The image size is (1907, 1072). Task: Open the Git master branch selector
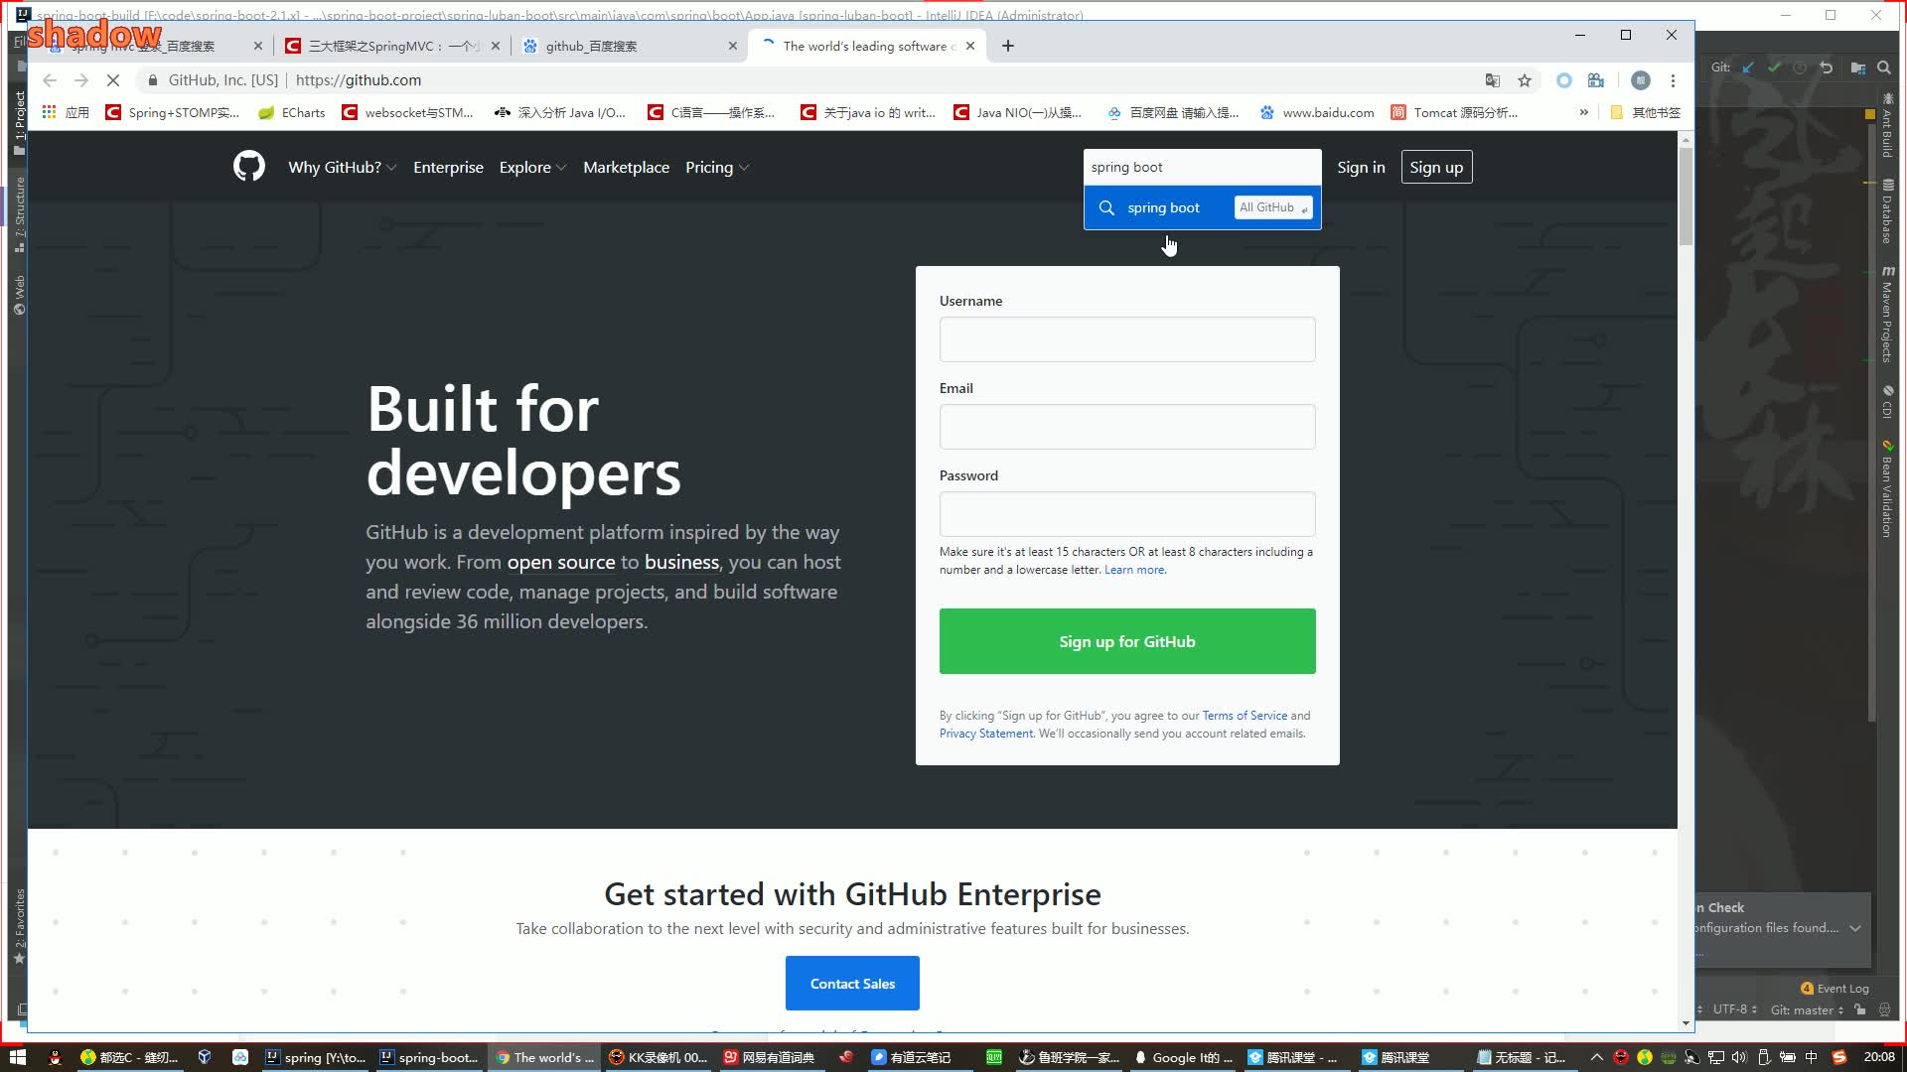pyautogui.click(x=1807, y=1009)
